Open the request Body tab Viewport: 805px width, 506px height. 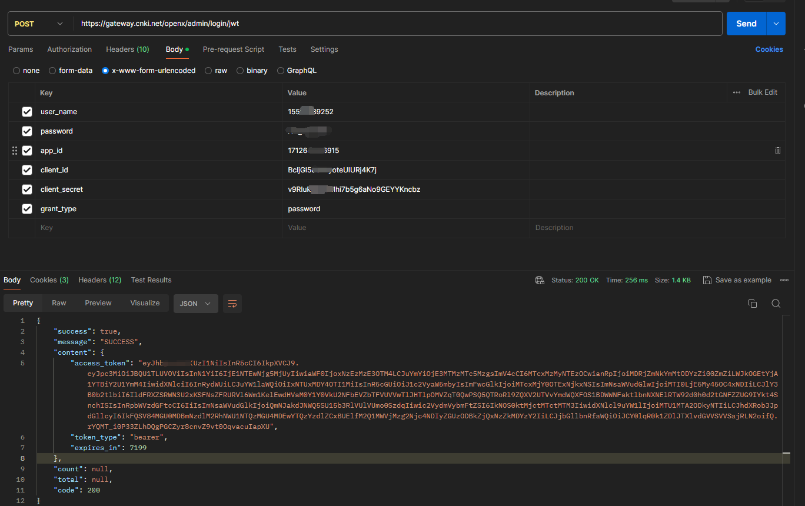(177, 49)
